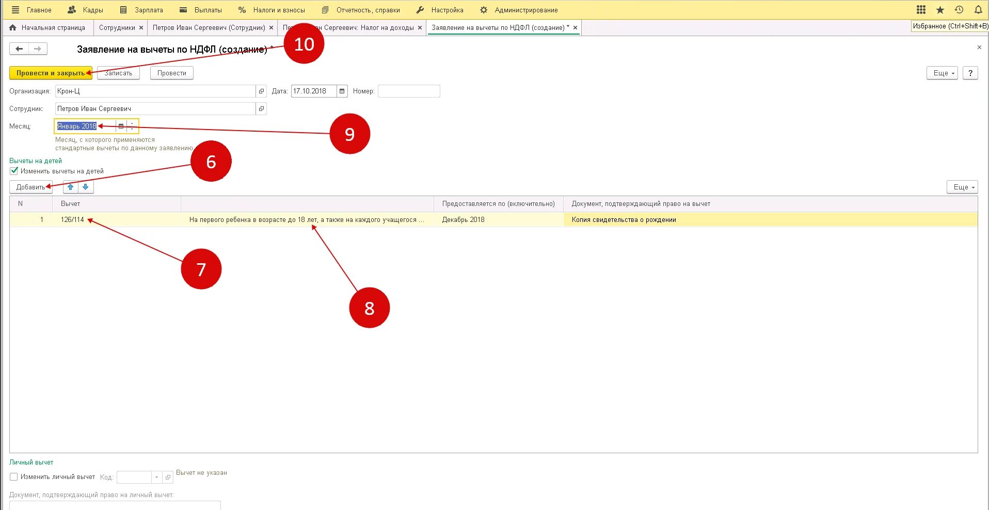Go forward with the right arrow button

click(38, 49)
